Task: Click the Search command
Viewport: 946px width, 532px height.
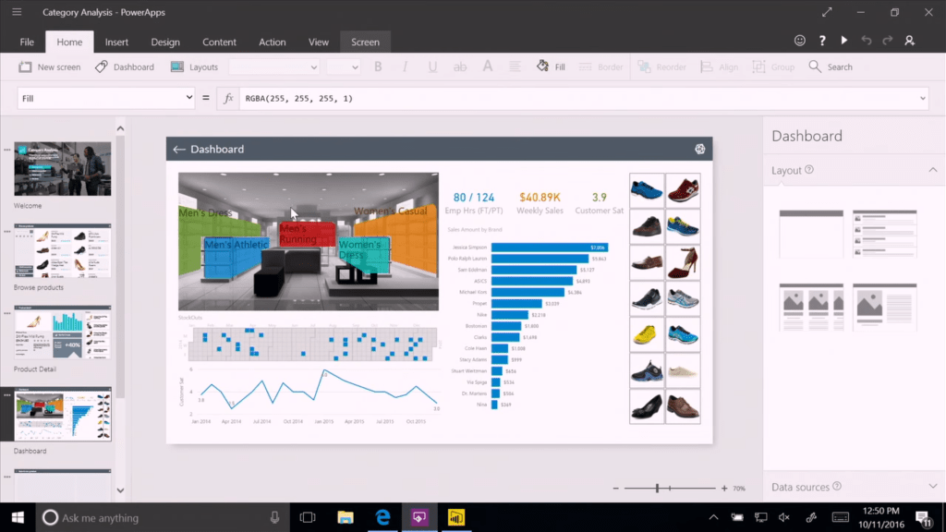Action: click(x=830, y=66)
